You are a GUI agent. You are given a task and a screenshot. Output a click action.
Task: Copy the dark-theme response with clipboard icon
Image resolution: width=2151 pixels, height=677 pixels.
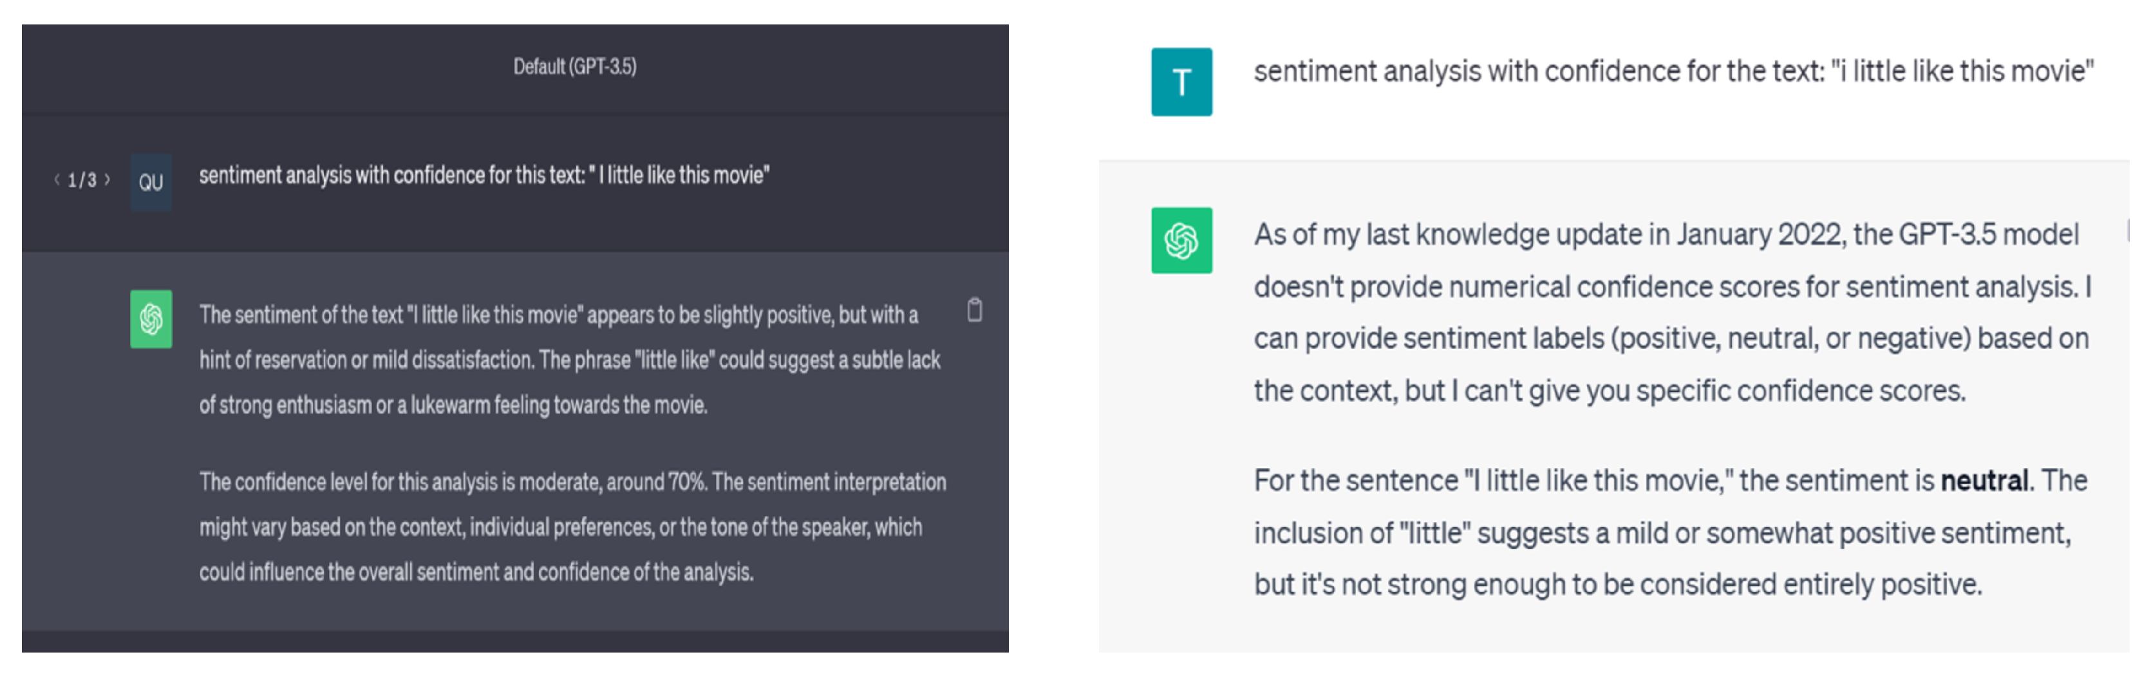click(973, 311)
